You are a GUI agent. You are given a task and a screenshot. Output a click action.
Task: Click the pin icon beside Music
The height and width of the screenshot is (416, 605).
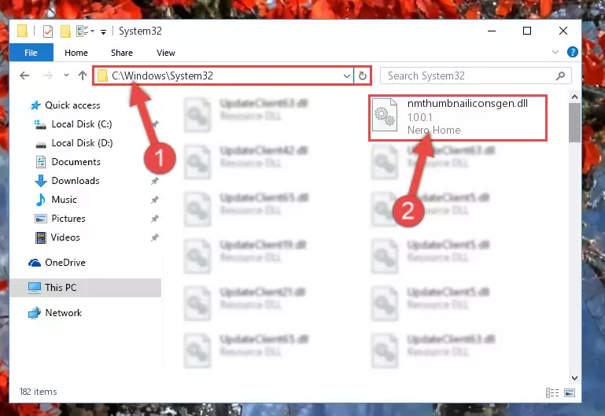point(155,200)
